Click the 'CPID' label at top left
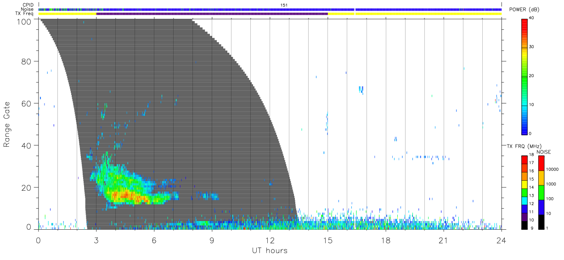564x260 pixels. (28, 5)
